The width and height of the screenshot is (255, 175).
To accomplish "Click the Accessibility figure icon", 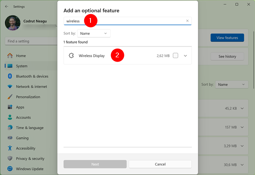I will (x=10, y=148).
